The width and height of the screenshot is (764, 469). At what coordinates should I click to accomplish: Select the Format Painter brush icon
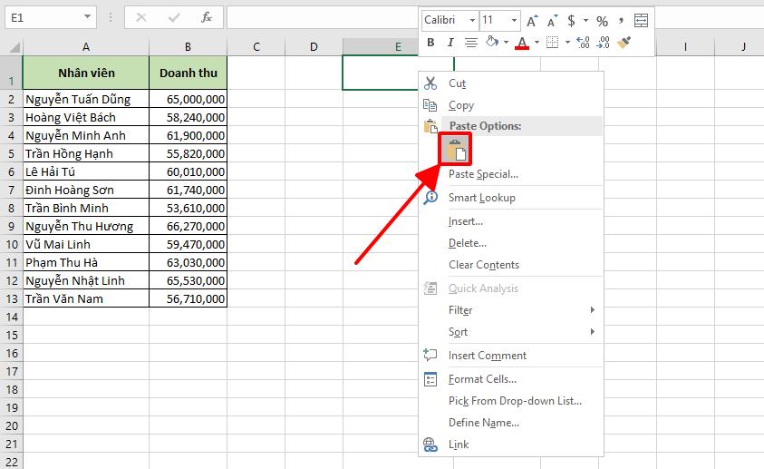click(x=624, y=42)
